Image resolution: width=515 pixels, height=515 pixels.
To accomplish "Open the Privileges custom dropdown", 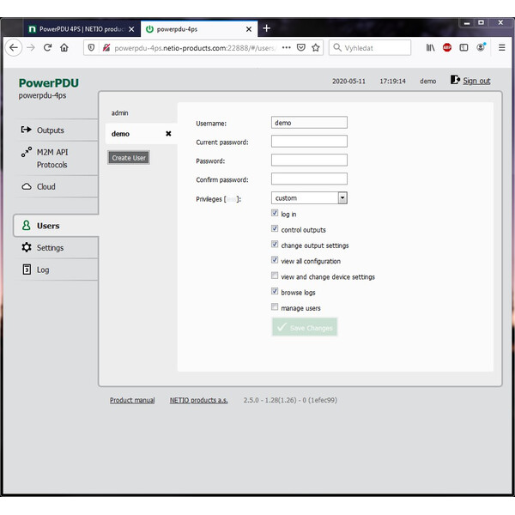I will point(309,198).
